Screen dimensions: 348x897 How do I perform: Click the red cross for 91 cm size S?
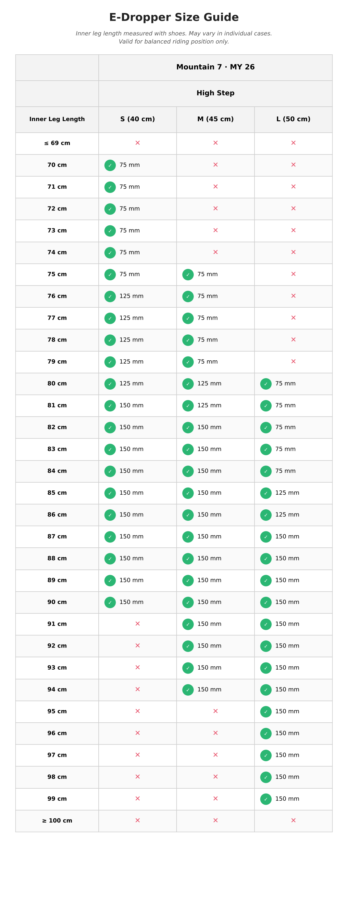tap(138, 624)
